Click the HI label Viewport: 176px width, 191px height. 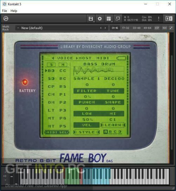pyautogui.click(x=113, y=114)
